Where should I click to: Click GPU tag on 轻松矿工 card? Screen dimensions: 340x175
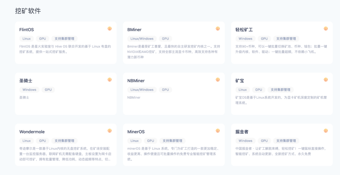click(264, 39)
